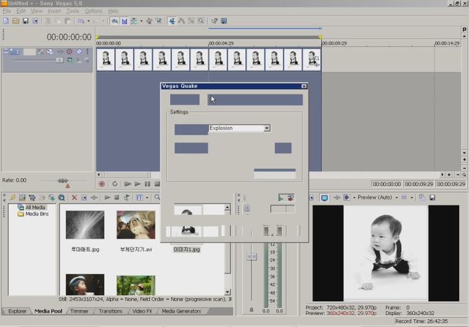This screenshot has height=327, width=469.
Task: Select the Selection Edit tool
Action: [x=191, y=21]
